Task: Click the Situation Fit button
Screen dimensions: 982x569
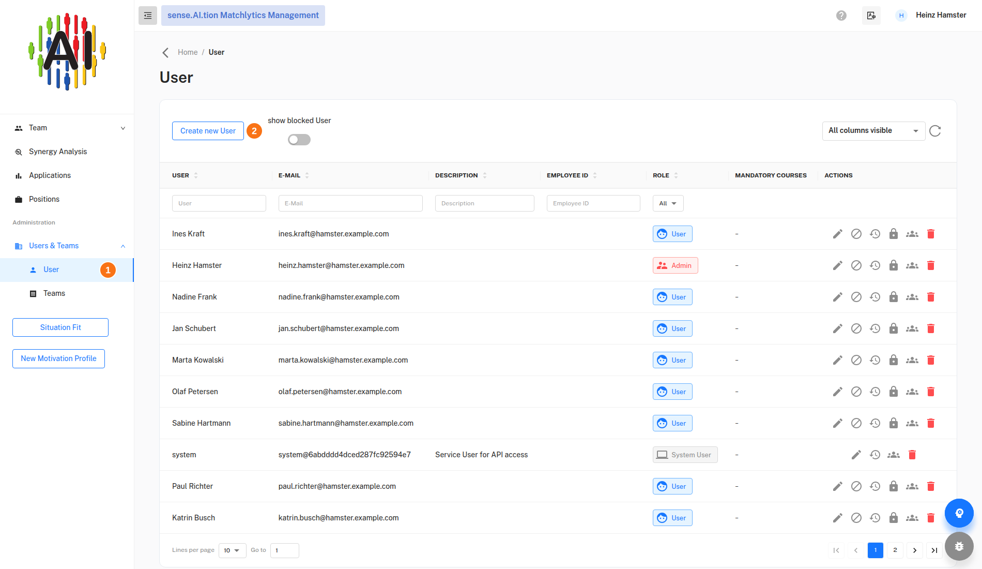Action: coord(60,327)
